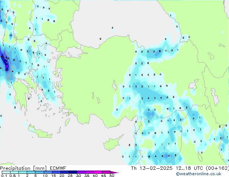229x177 pixels.
Task: Click the 0.1 to 0.5 mm legend swatch
Action: pyautogui.click(x=6, y=172)
